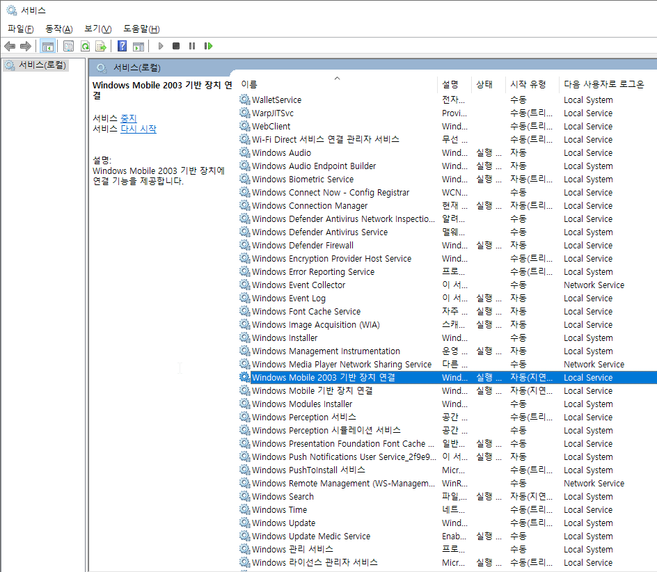The image size is (657, 572).
Task: Toggle the Show/Hide Action Pane icon
Action: pos(138,46)
